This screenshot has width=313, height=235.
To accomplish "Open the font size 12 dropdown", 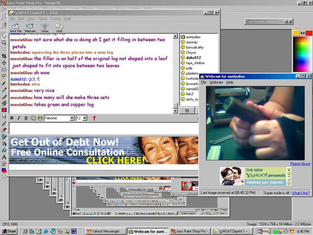I will (85, 118).
